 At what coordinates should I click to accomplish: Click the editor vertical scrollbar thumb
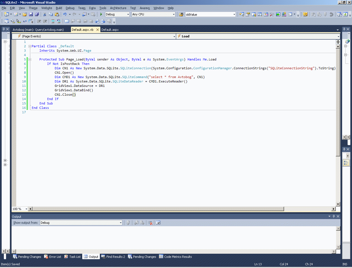[x=338, y=102]
